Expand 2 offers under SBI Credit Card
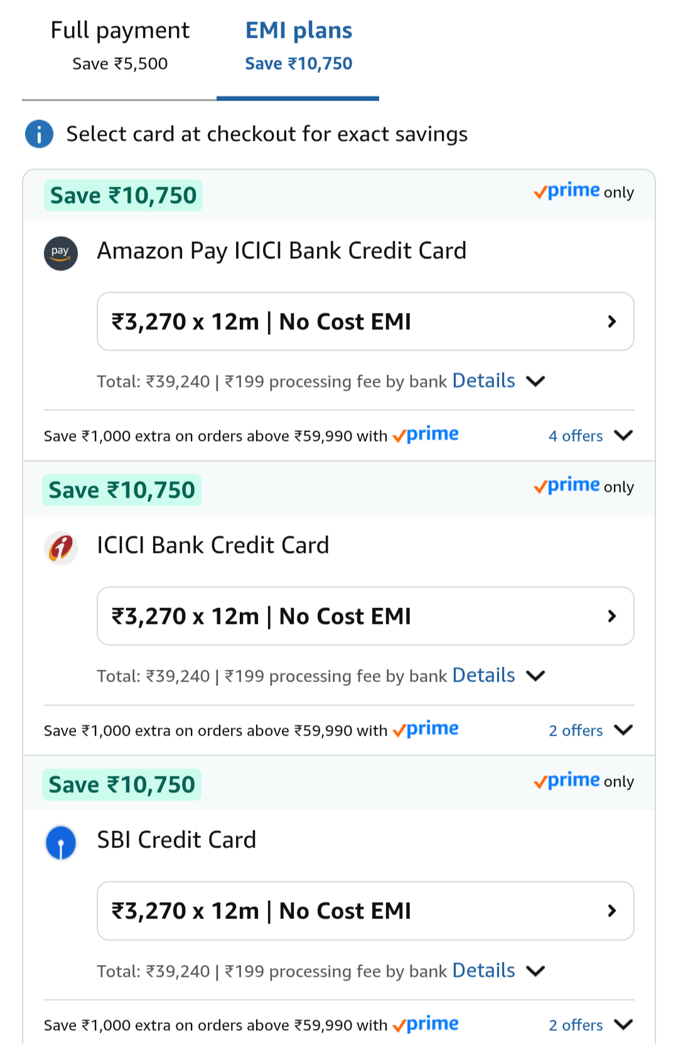678x1044 pixels. [590, 1025]
